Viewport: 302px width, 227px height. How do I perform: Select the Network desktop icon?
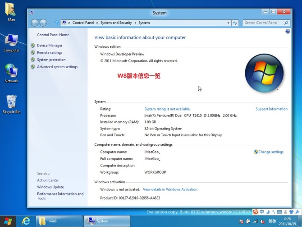pyautogui.click(x=11, y=73)
